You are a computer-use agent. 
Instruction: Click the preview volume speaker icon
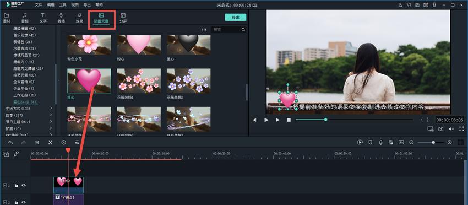[x=451, y=129]
